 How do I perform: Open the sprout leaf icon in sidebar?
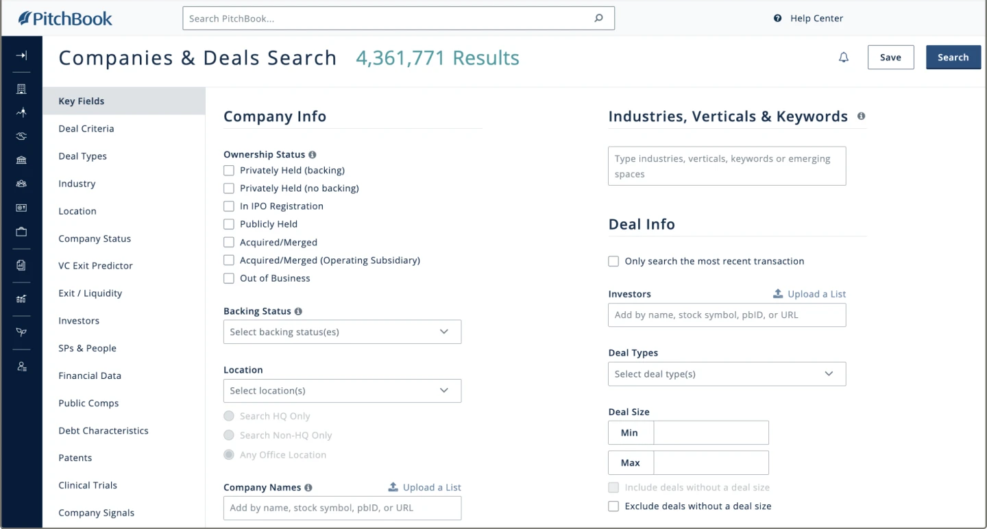[21, 332]
